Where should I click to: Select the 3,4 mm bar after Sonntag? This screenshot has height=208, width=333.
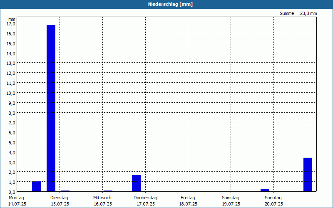(x=308, y=174)
